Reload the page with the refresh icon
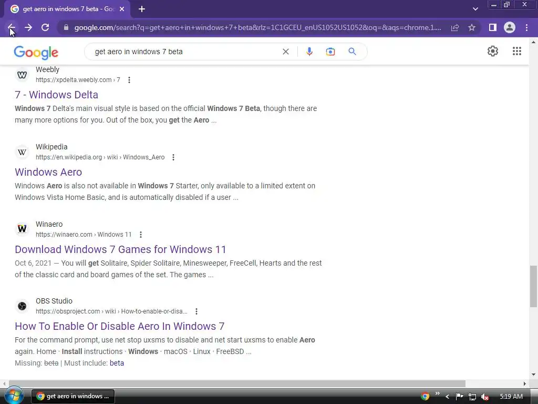This screenshot has width=538, height=404. pyautogui.click(x=45, y=27)
